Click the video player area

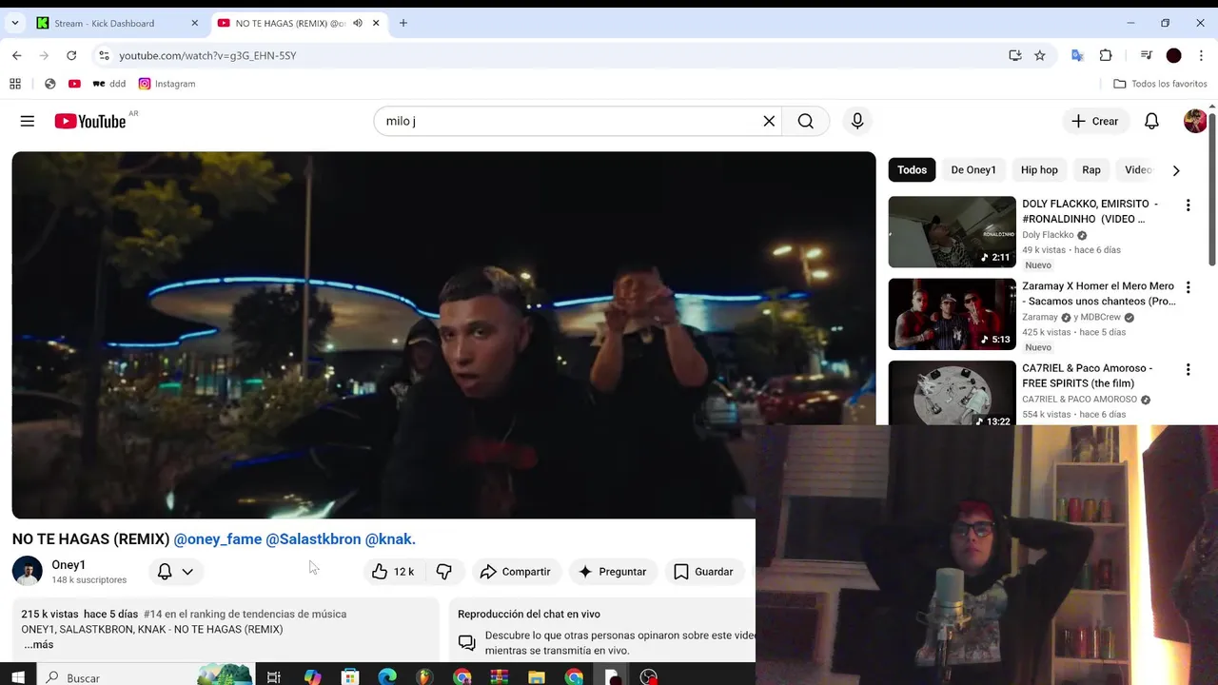tap(443, 335)
